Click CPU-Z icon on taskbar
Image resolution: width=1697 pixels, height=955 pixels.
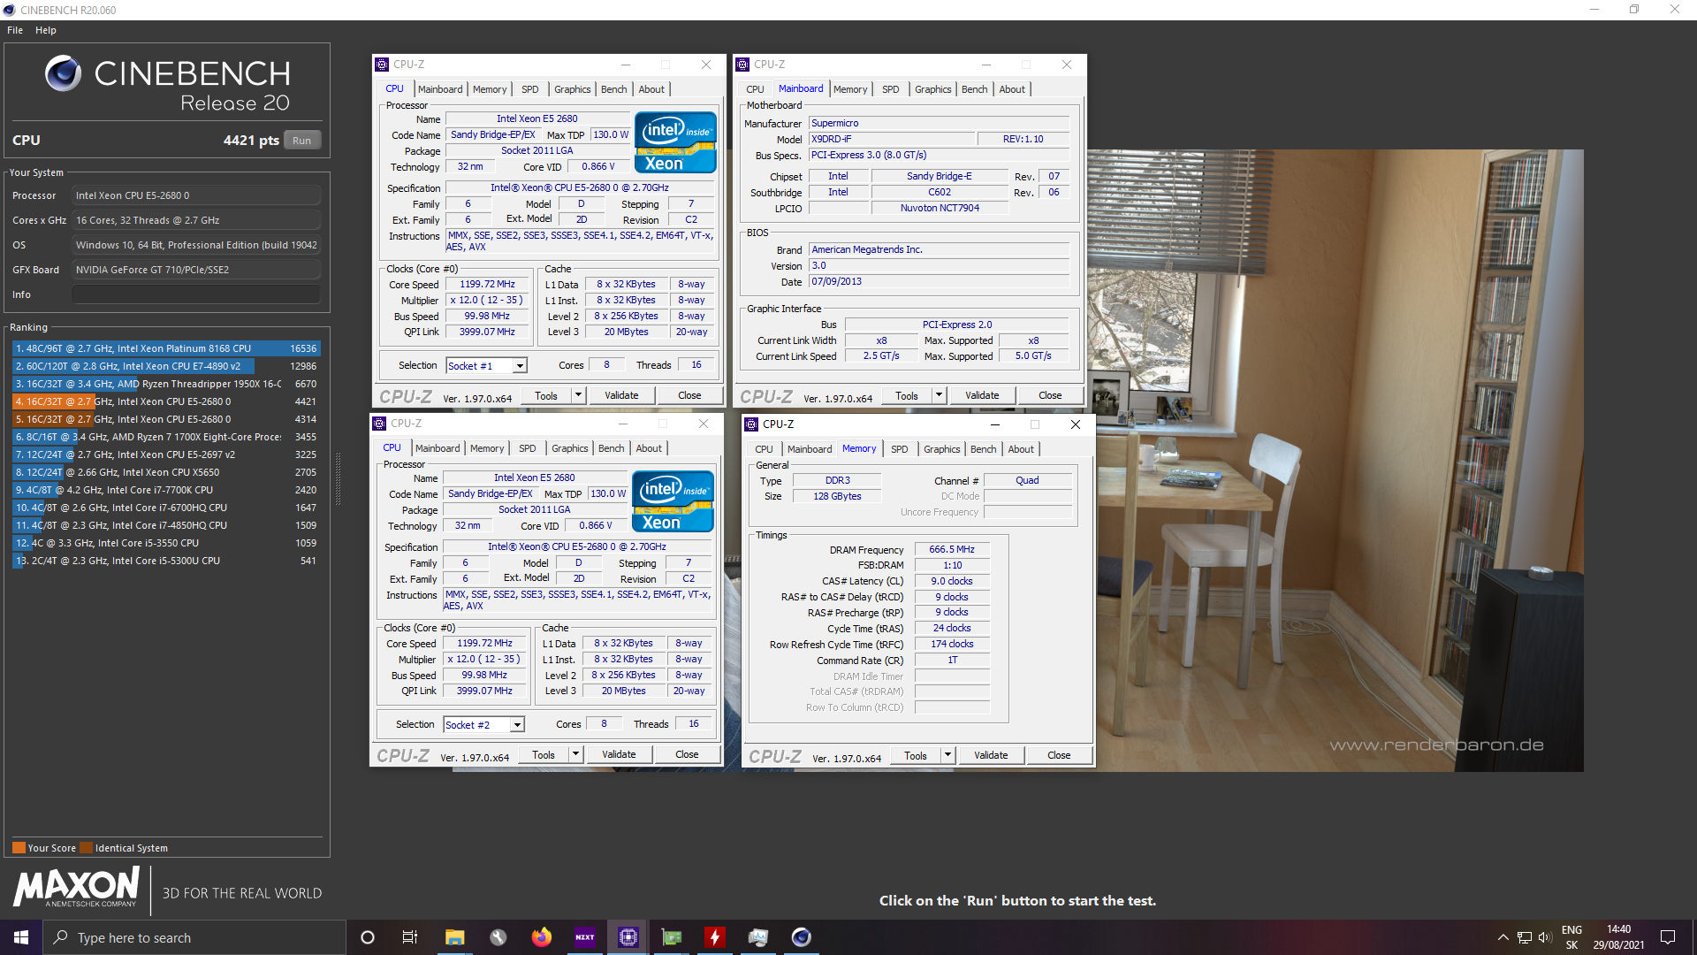(x=628, y=937)
